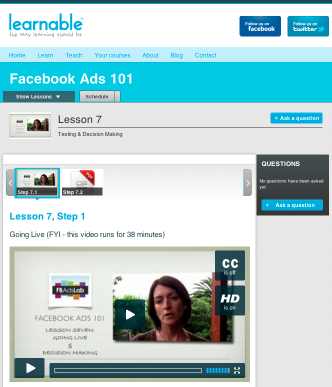Click the learnable logo

click(x=46, y=25)
